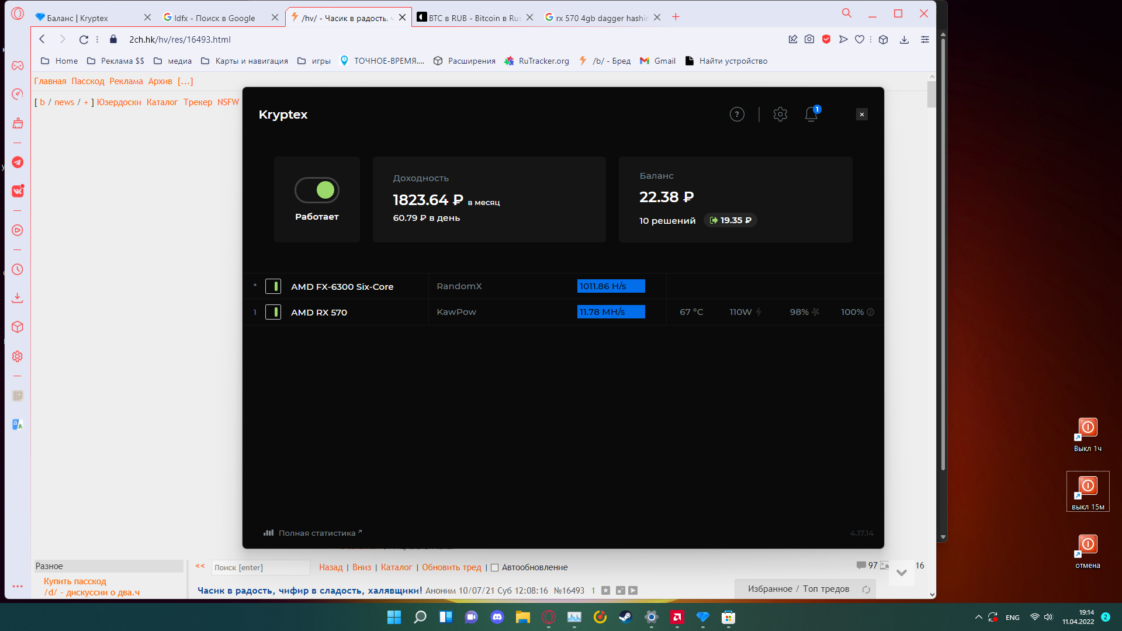The width and height of the screenshot is (1122, 631).
Task: Open Kryptex notifications bell
Action: pyautogui.click(x=811, y=114)
